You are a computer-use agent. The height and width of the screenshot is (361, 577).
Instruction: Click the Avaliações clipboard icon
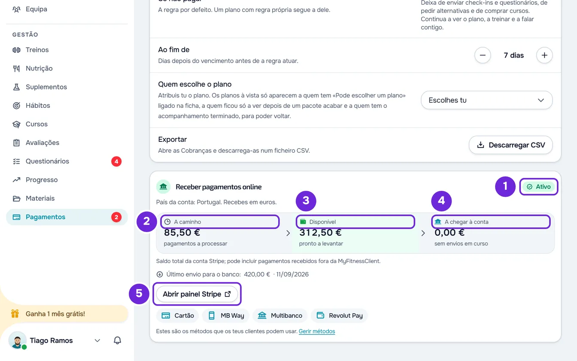(x=16, y=143)
